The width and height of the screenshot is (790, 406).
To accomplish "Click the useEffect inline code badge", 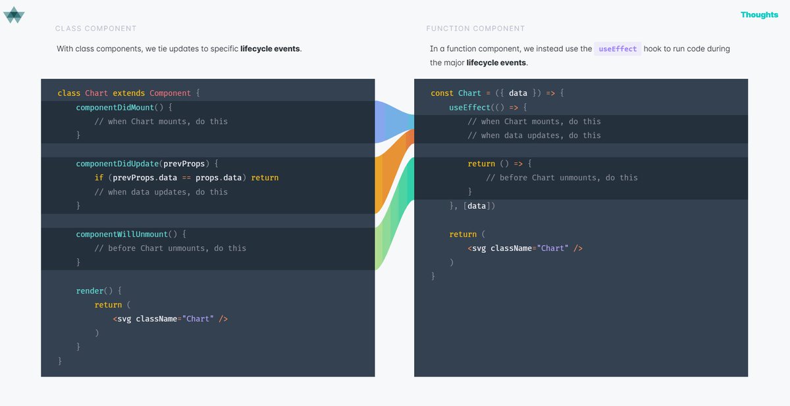I will [618, 49].
